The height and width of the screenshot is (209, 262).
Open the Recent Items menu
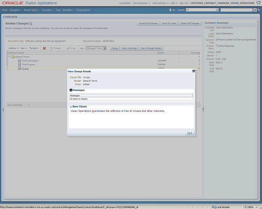click(x=32, y=10)
